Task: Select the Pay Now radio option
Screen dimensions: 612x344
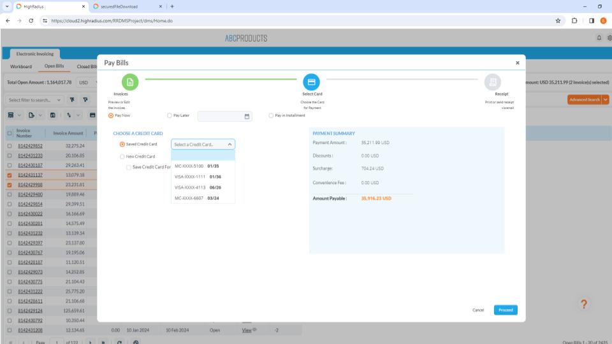Action: click(112, 115)
